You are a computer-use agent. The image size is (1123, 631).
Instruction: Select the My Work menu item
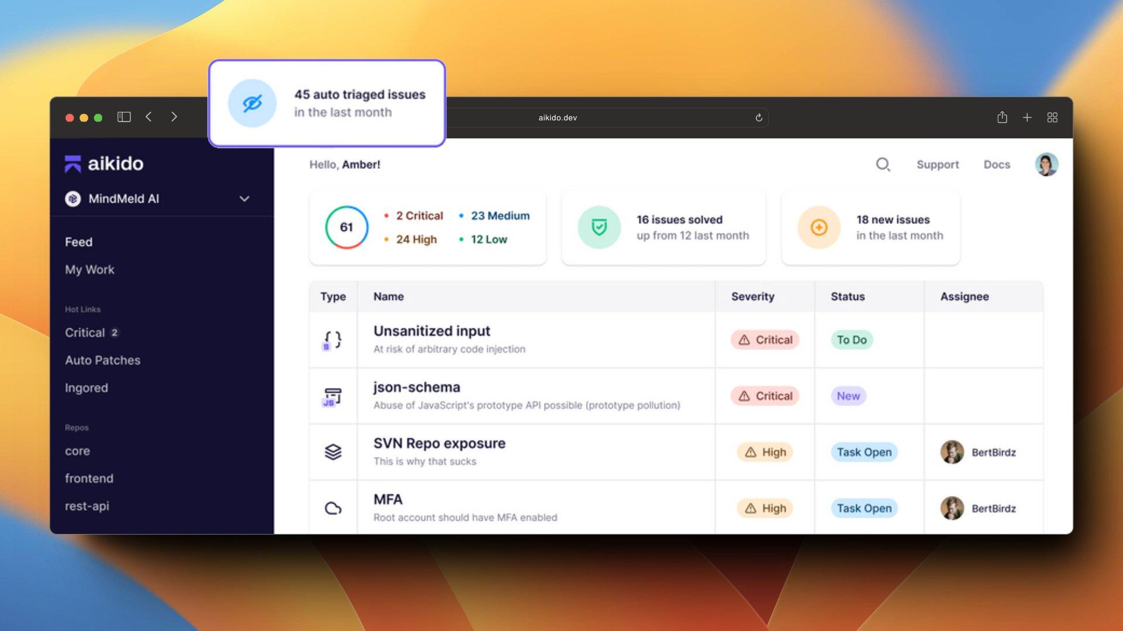[x=89, y=269]
